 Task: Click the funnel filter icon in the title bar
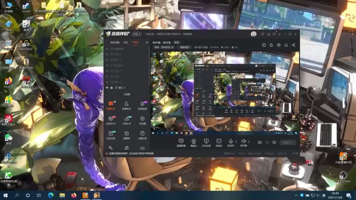[x=274, y=34]
